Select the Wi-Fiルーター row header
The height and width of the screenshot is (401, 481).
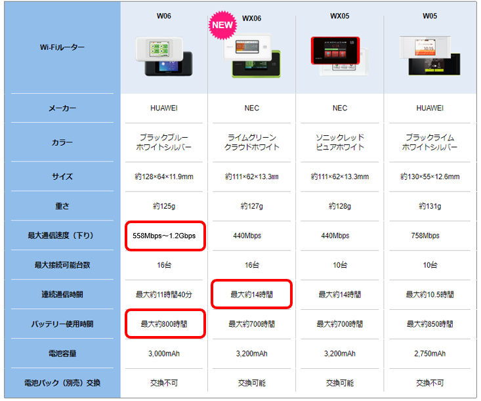(x=61, y=47)
